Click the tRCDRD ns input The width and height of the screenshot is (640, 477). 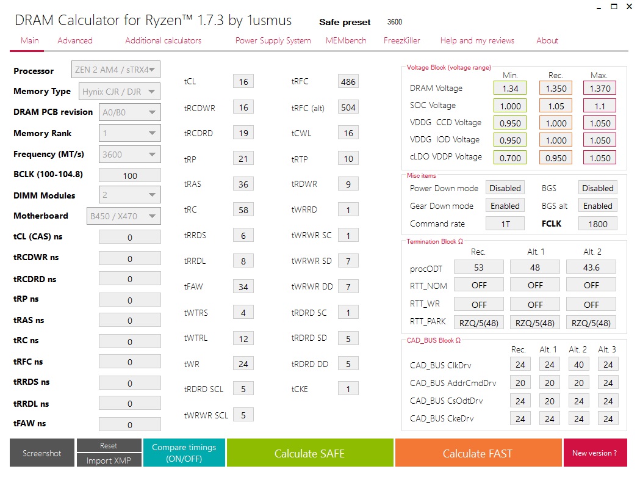[x=130, y=279]
